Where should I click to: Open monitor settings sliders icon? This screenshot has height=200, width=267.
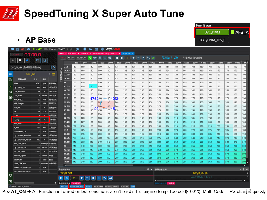pyautogui.click(x=53, y=74)
